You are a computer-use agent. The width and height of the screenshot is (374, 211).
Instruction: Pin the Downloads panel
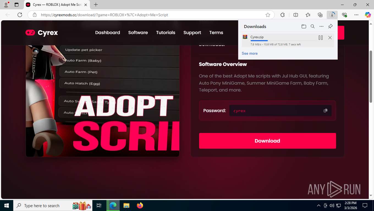point(330,26)
